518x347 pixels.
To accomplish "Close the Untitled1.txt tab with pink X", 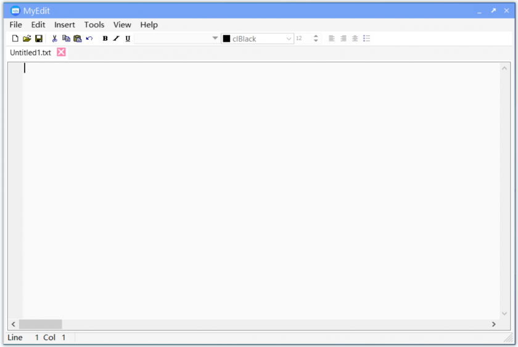I will 61,52.
